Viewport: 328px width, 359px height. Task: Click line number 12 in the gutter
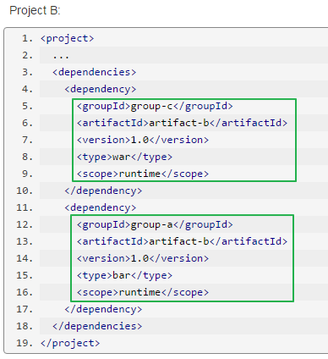pyautogui.click(x=25, y=224)
